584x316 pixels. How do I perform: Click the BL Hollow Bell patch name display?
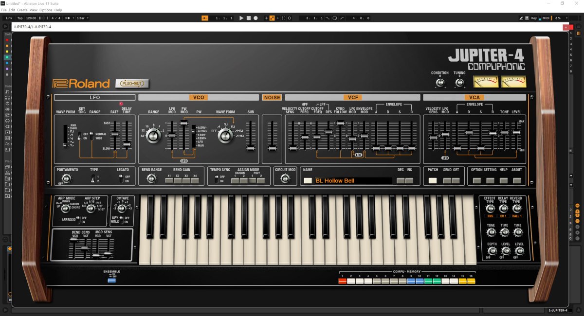(353, 180)
